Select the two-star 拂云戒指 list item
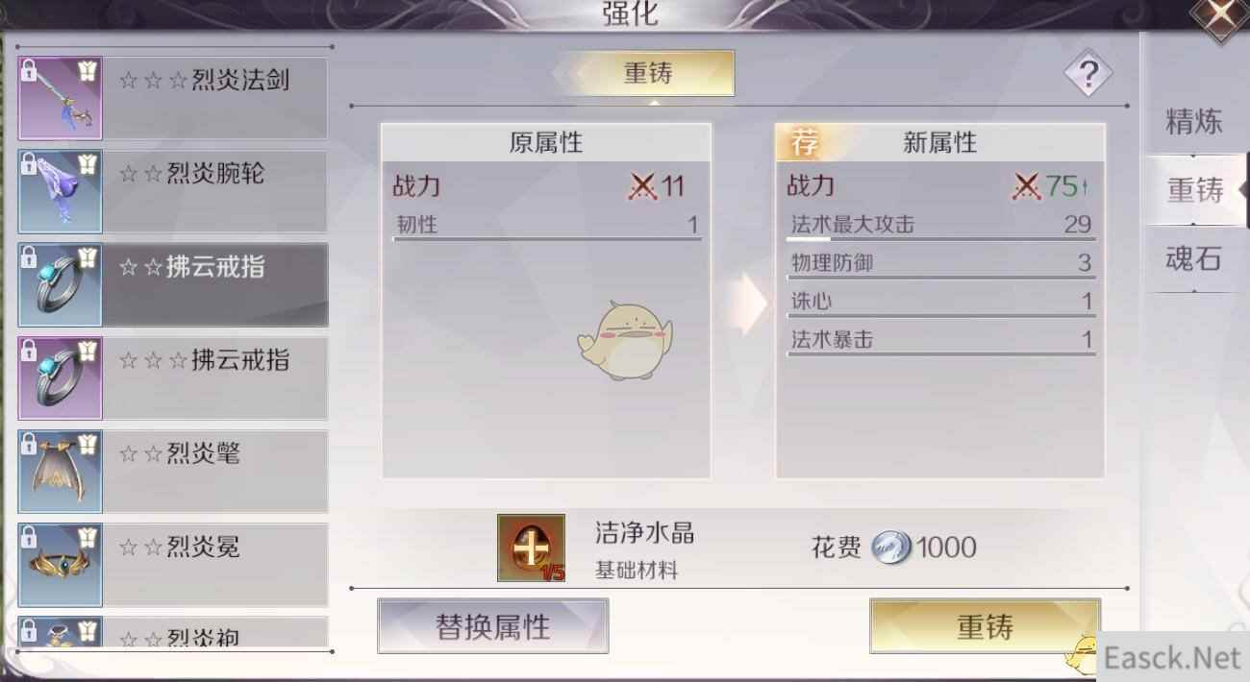Viewport: 1250px width, 682px height. click(173, 284)
